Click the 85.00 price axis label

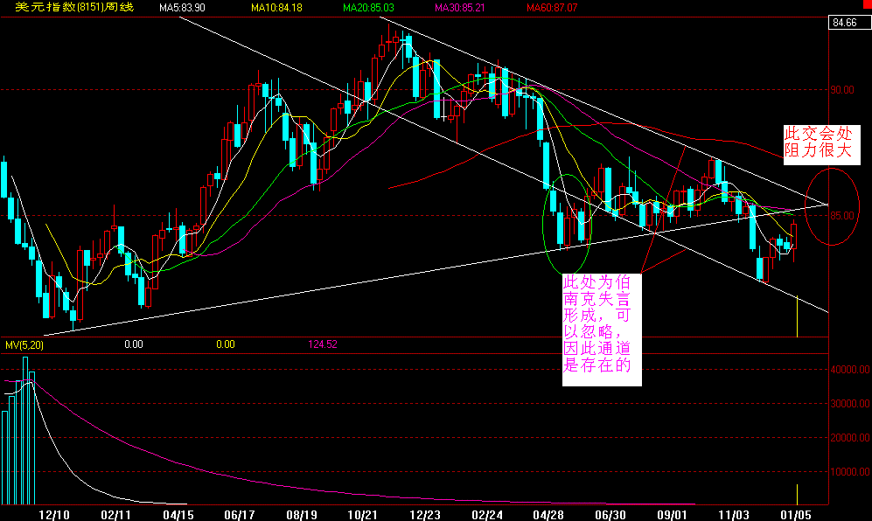pos(842,215)
